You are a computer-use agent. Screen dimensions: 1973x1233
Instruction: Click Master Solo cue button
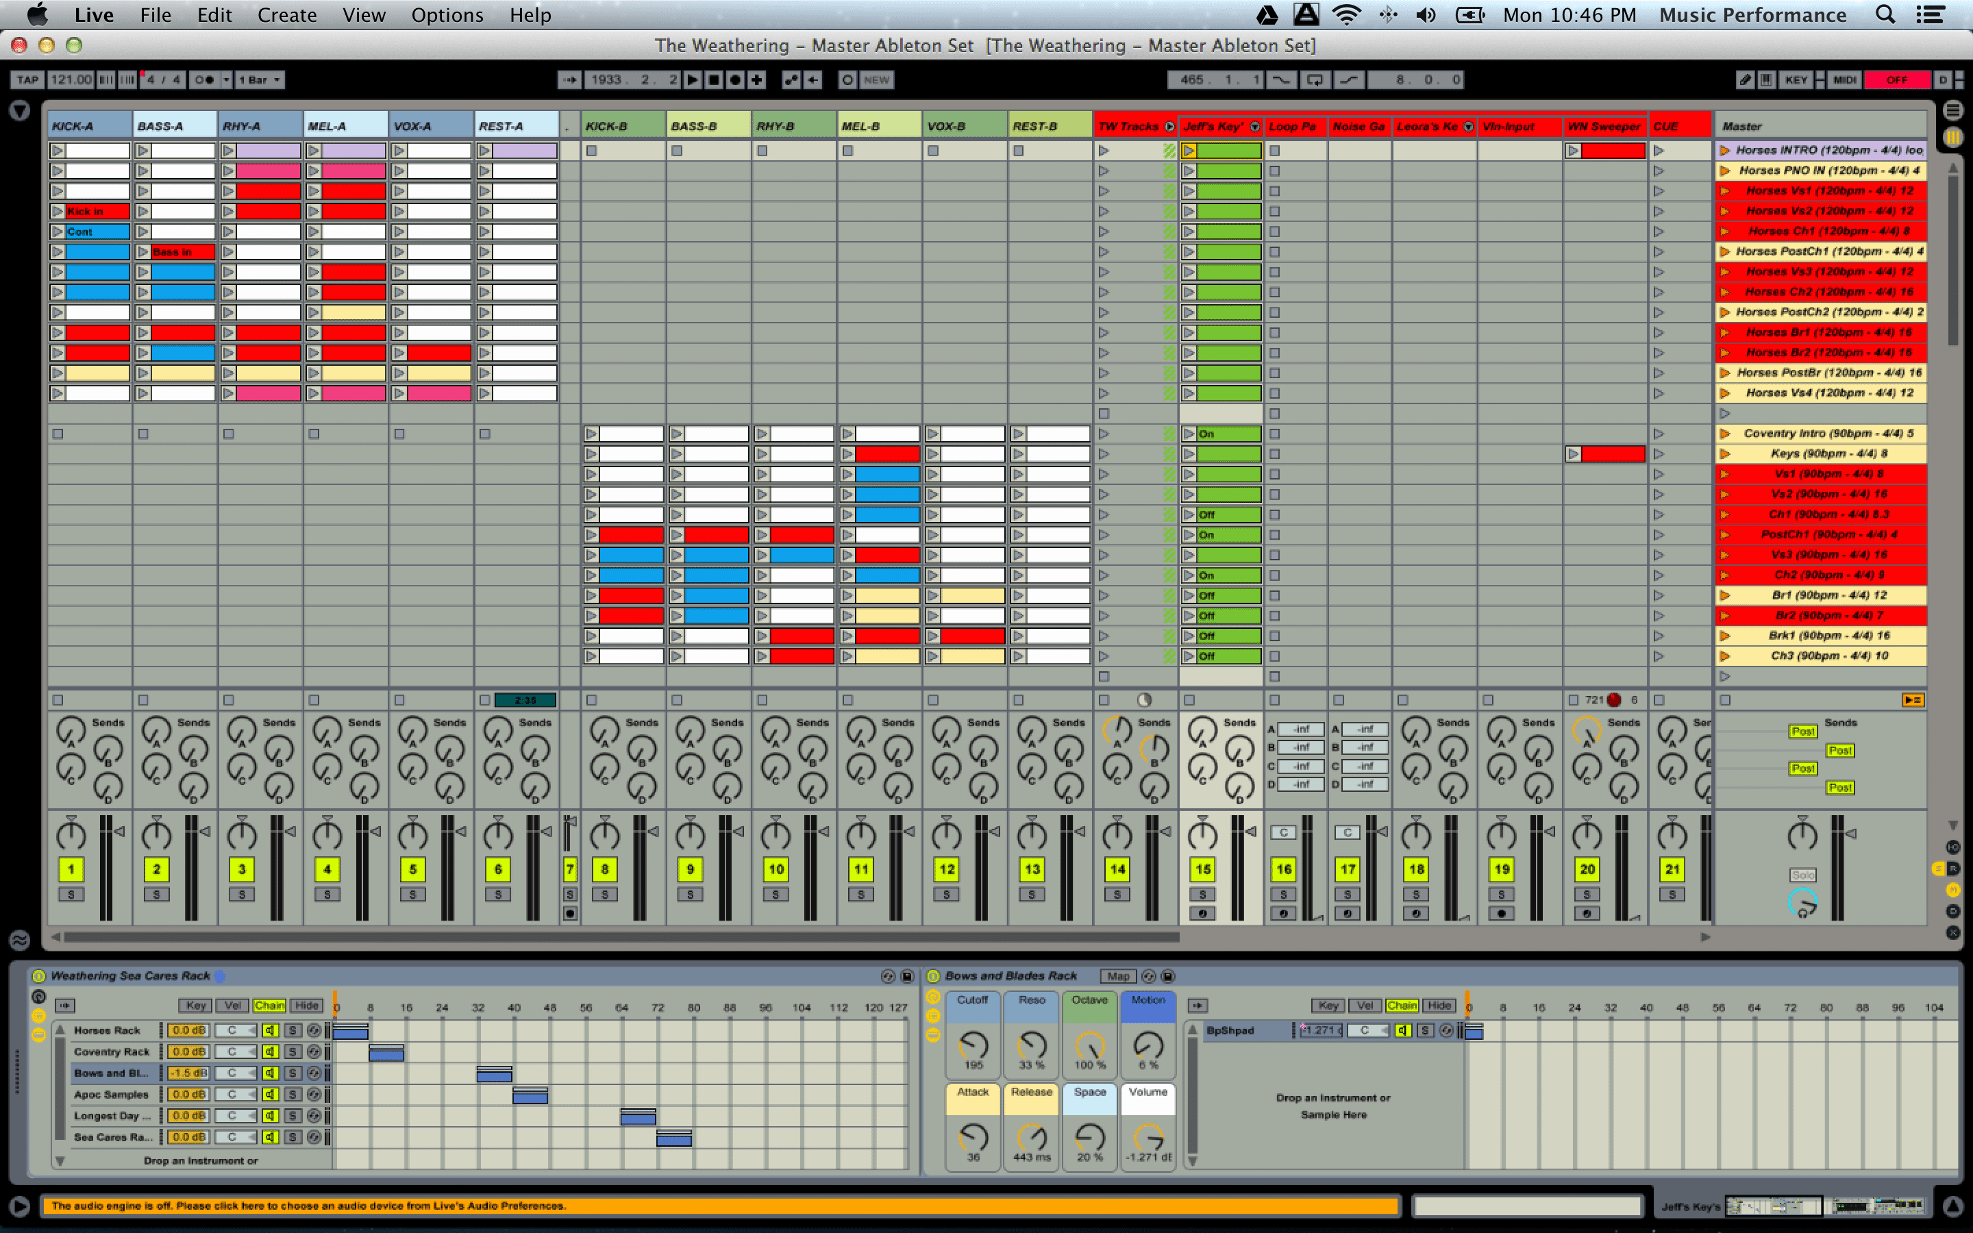[1802, 875]
